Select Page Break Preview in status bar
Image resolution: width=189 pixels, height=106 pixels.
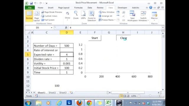(128, 96)
